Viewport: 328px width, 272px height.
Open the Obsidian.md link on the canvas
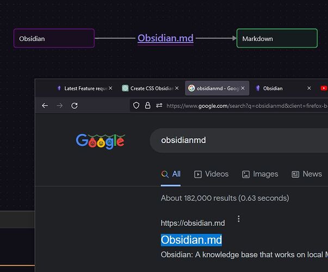point(165,38)
